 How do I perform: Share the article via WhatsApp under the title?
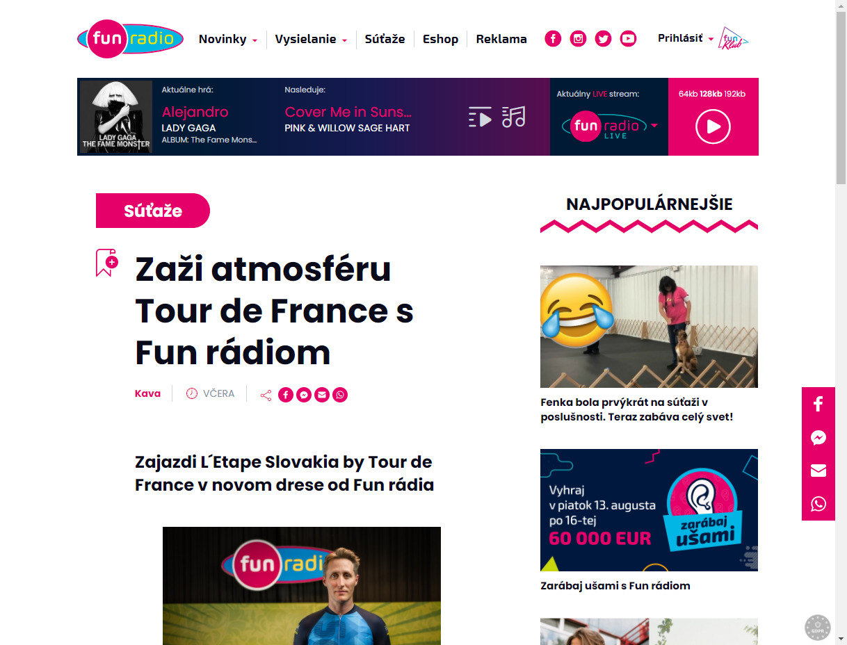(x=339, y=395)
